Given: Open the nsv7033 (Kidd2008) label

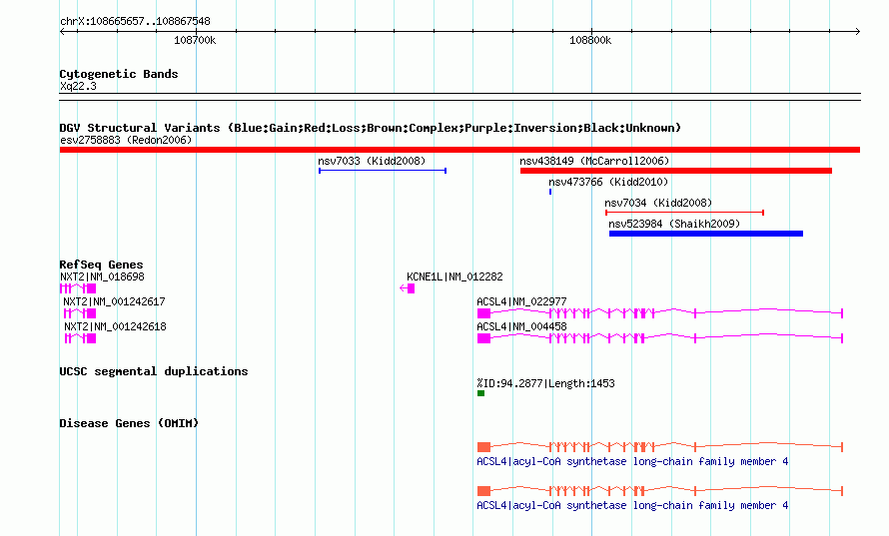Looking at the screenshot, I should [372, 161].
